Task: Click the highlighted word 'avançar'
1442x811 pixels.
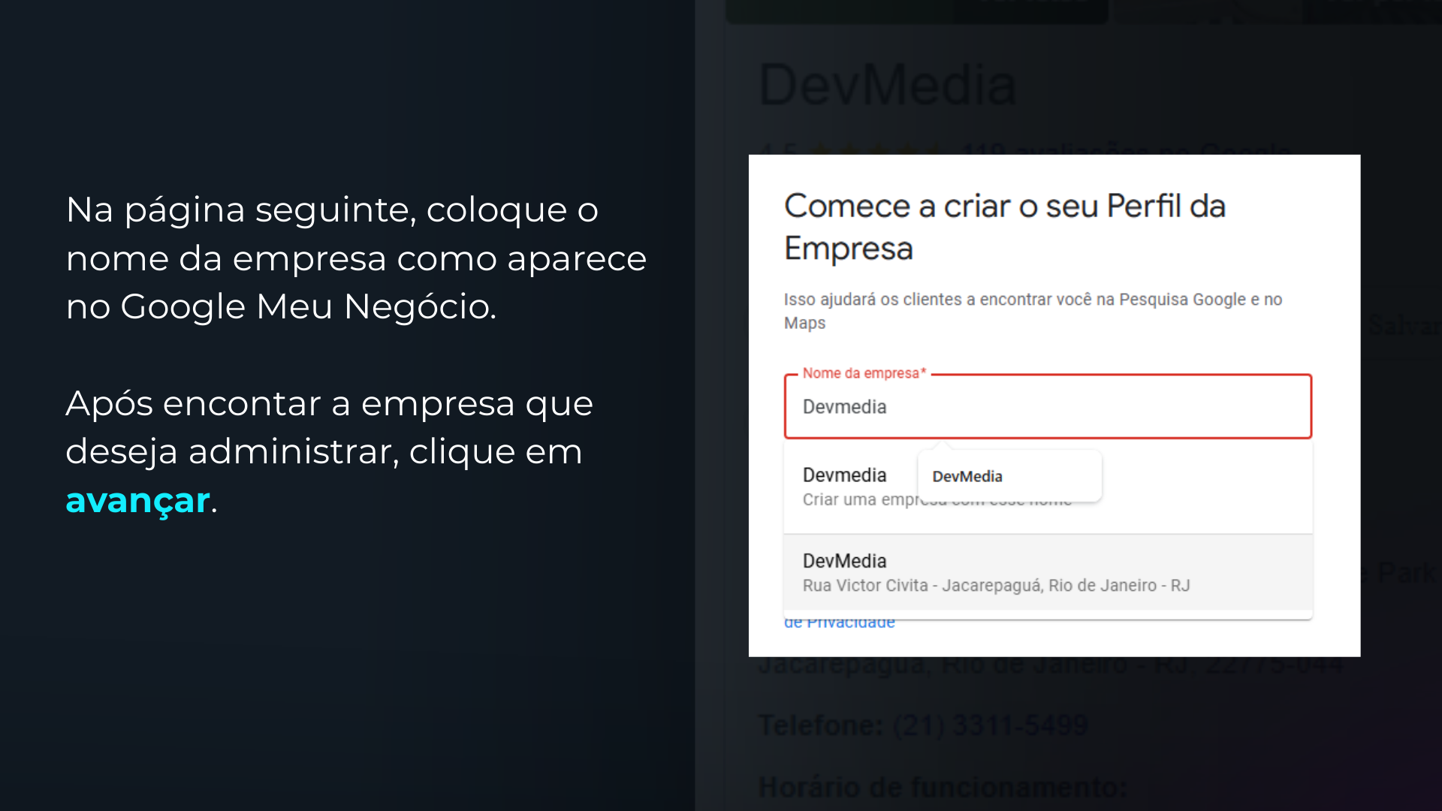Action: click(137, 501)
